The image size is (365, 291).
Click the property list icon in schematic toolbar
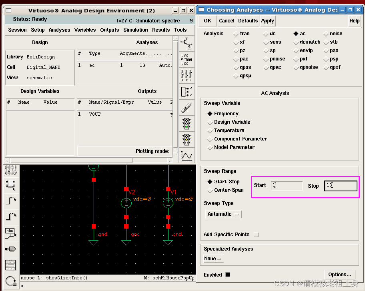[x=11, y=265]
